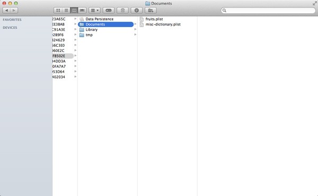
Task: Select the folder ending in 2B9F6
Action: tap(58, 35)
